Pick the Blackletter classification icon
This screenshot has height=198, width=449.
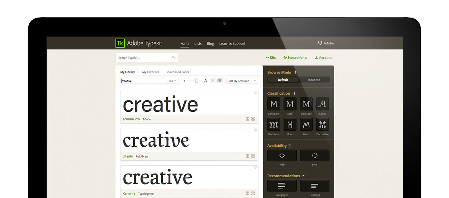(274, 125)
